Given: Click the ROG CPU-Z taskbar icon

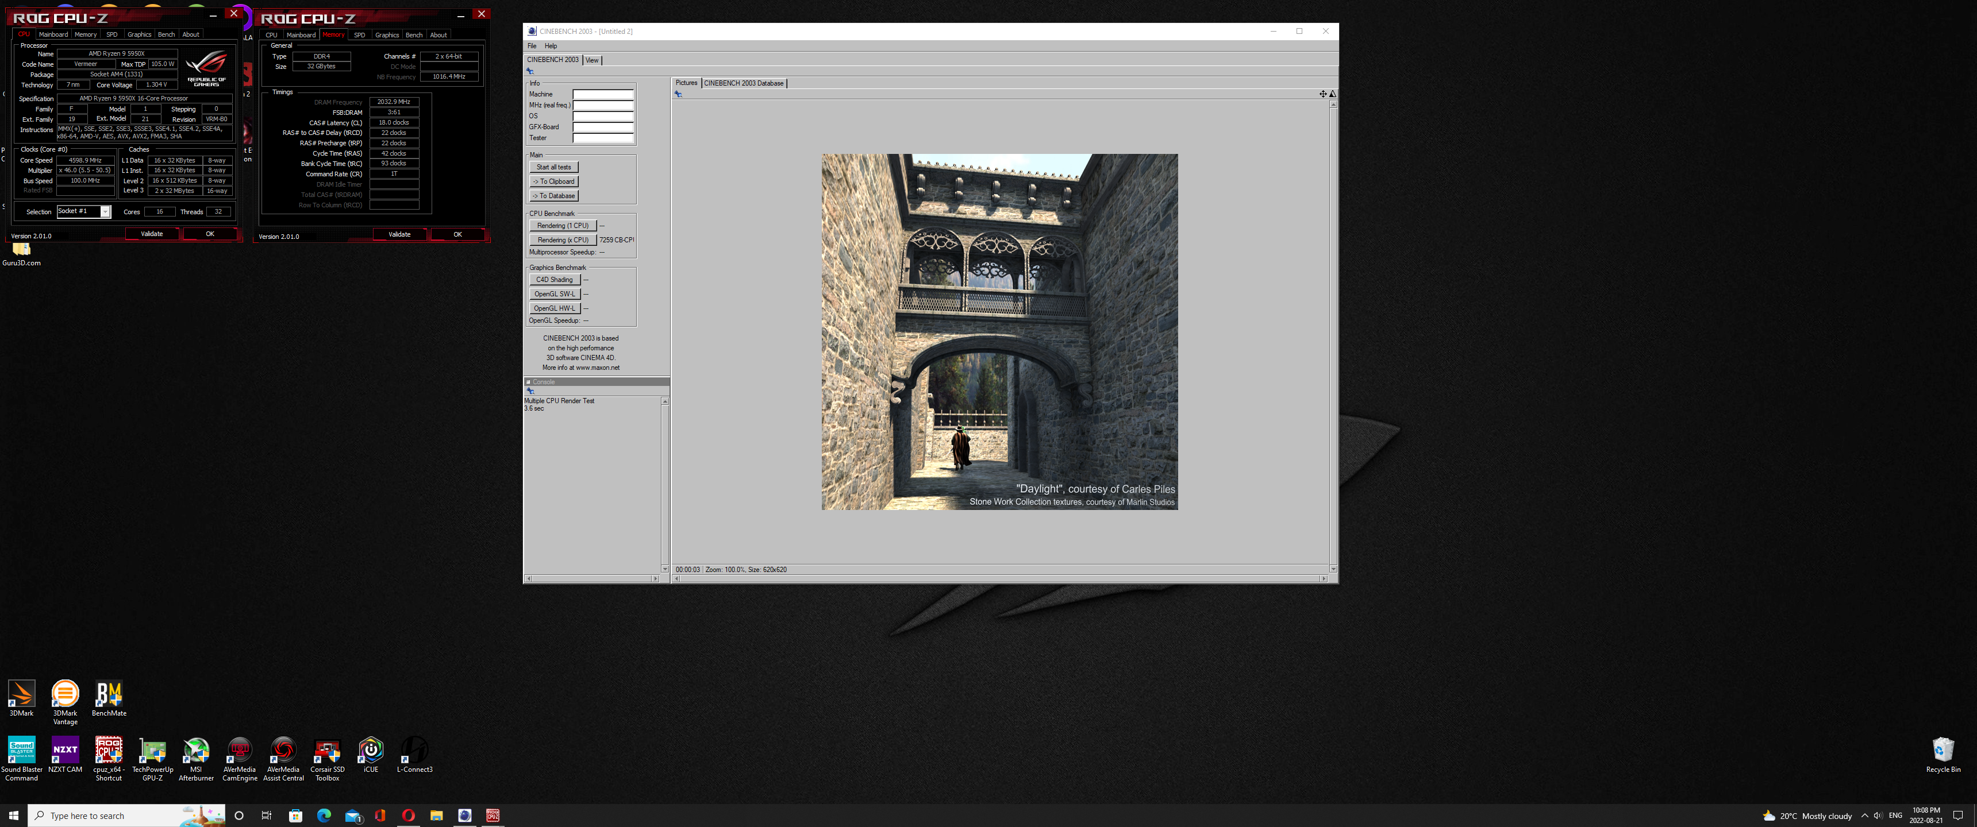Looking at the screenshot, I should [x=493, y=816].
